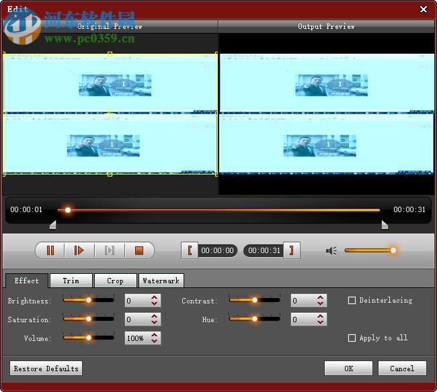Decrease Saturation with down arrow
Image resolution: width=437 pixels, height=392 pixels.
[155, 322]
